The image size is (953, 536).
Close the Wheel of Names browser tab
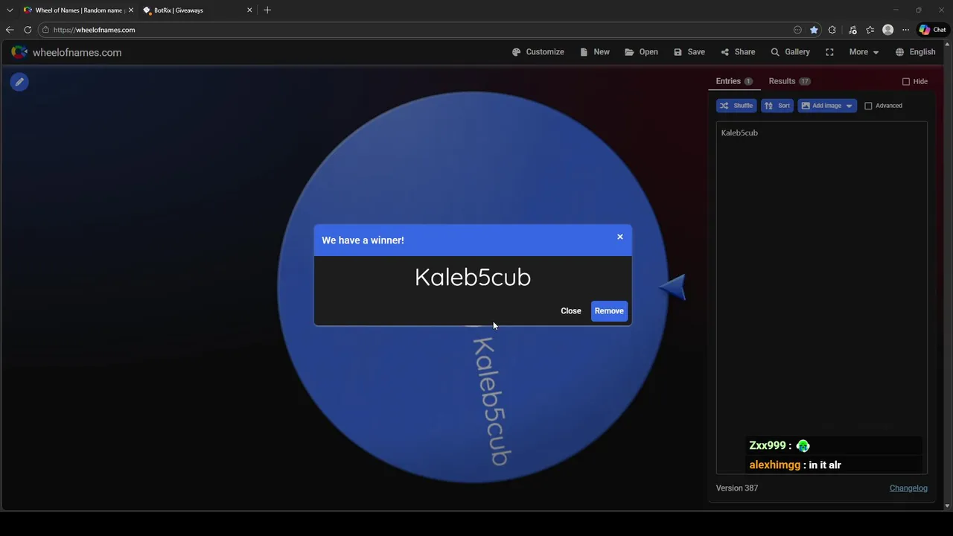point(131,10)
